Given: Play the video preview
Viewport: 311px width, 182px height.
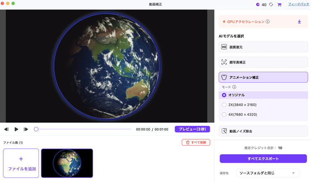Looking at the screenshot, I should click(16, 129).
